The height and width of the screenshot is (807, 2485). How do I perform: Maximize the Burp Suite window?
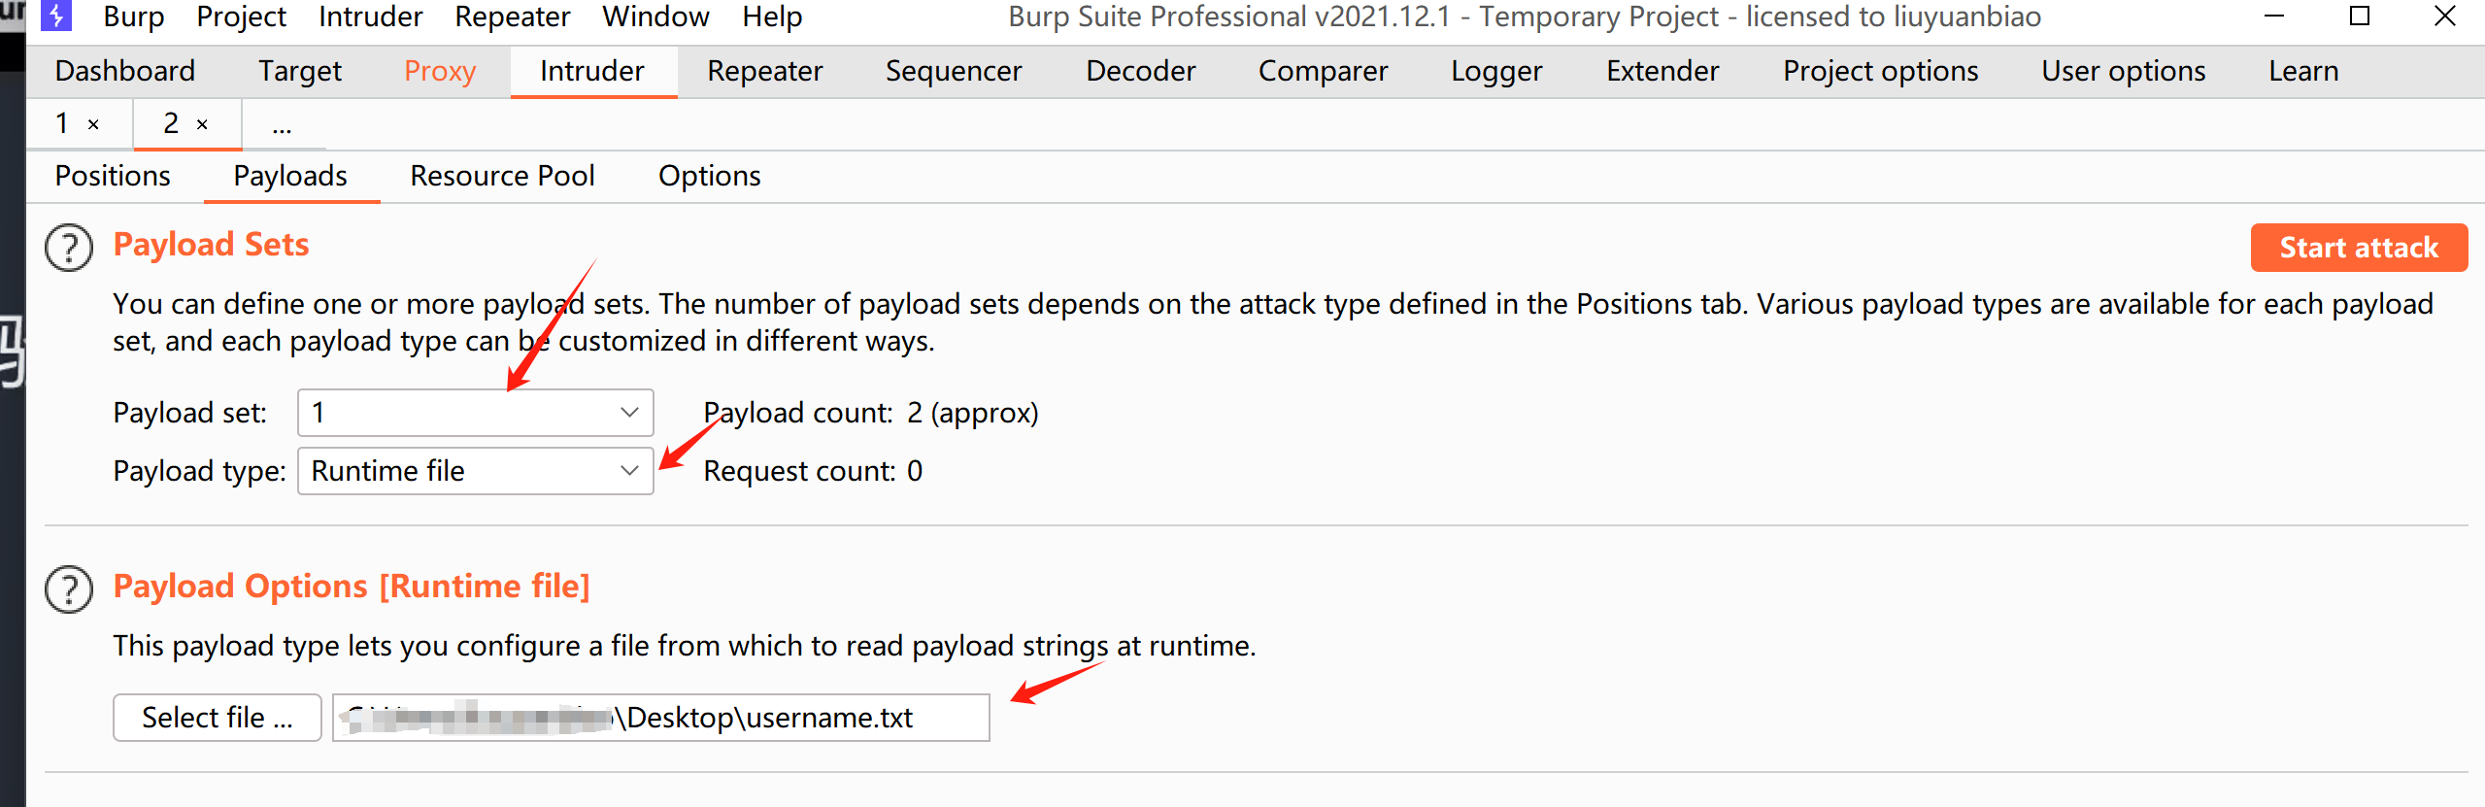click(x=2359, y=17)
